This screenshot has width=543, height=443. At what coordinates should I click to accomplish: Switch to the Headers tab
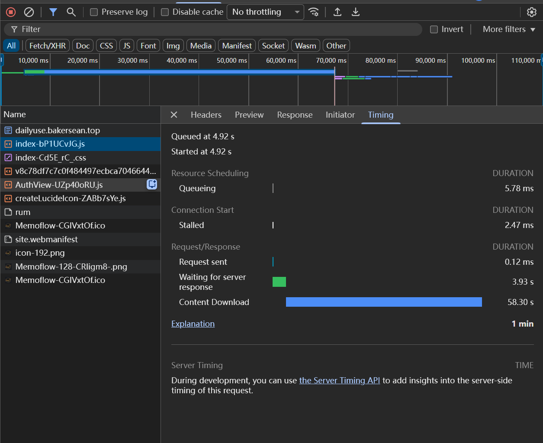[x=206, y=115]
